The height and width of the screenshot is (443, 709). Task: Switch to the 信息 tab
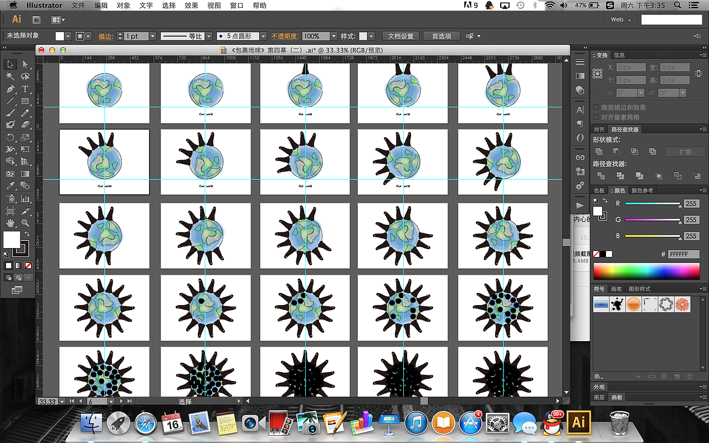[619, 55]
